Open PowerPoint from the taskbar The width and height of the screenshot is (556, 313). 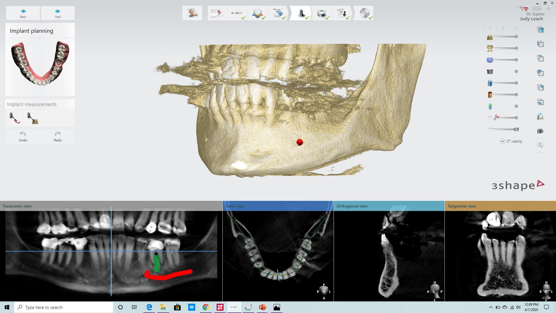click(262, 307)
